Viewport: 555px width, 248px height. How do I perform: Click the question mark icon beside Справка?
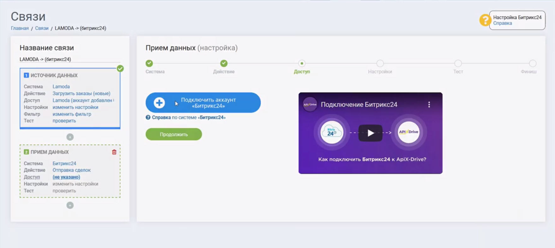tap(148, 118)
